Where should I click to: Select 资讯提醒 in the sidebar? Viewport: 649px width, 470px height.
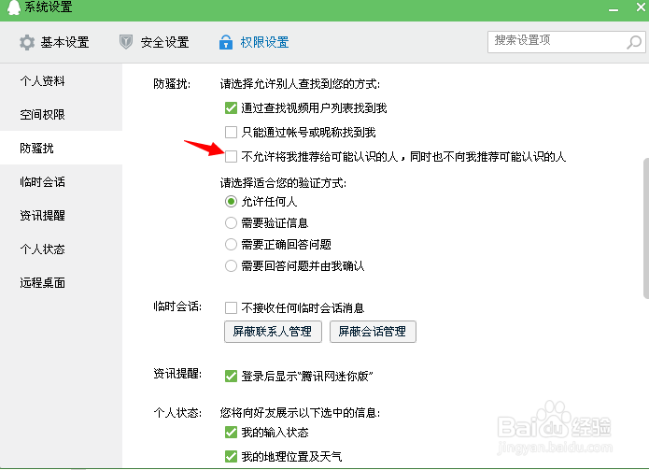[62, 215]
